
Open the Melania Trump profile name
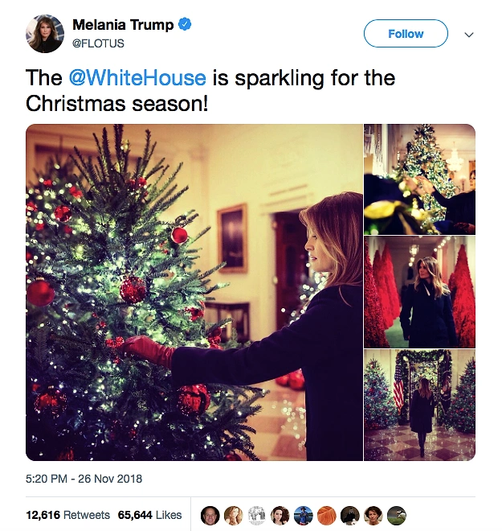tap(123, 25)
